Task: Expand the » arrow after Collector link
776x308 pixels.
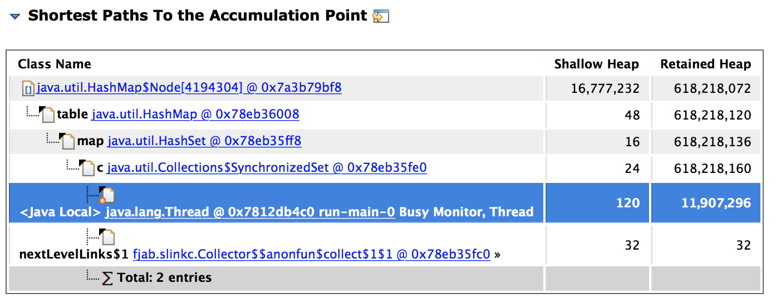Action: pyautogui.click(x=497, y=255)
